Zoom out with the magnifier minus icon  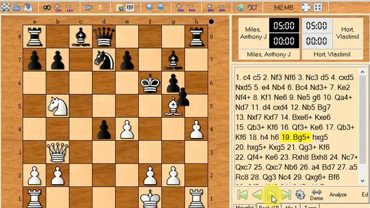pyautogui.click(x=161, y=8)
